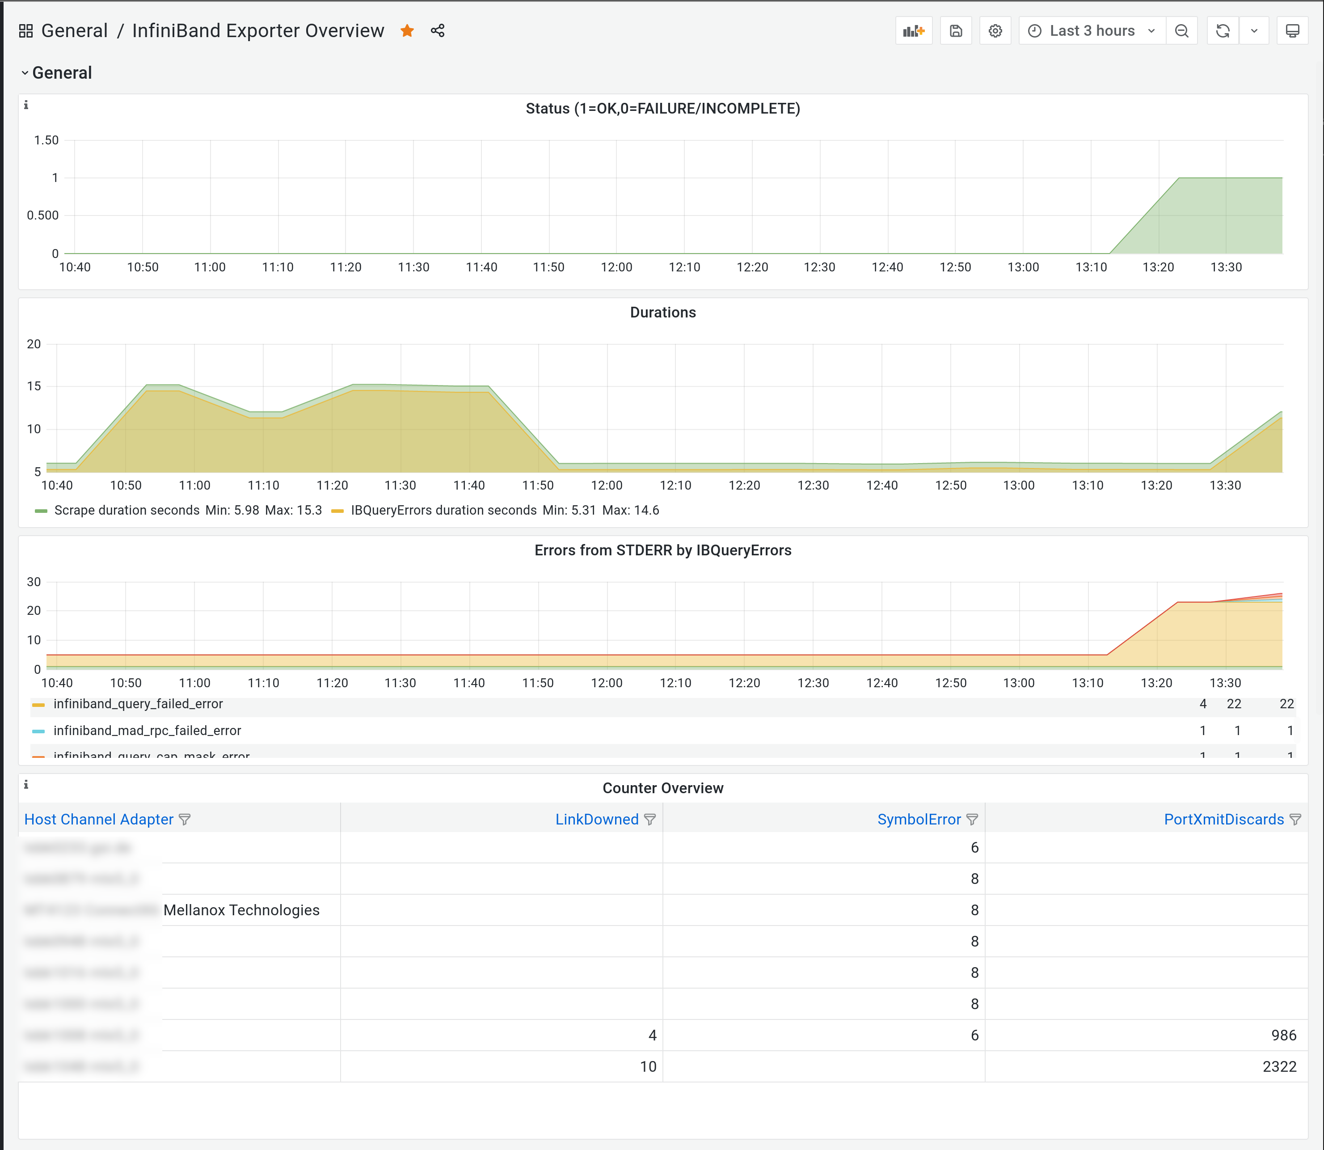
Task: Toggle the cycle view mode monitor icon
Action: pos(1293,31)
